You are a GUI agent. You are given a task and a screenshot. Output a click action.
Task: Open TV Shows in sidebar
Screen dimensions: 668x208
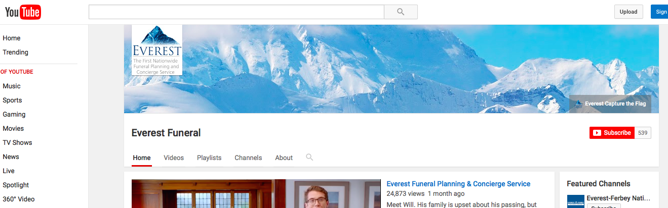point(17,142)
